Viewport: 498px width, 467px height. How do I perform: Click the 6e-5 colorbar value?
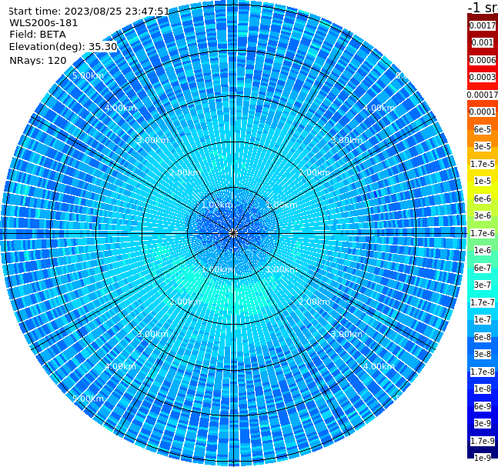pyautogui.click(x=483, y=129)
